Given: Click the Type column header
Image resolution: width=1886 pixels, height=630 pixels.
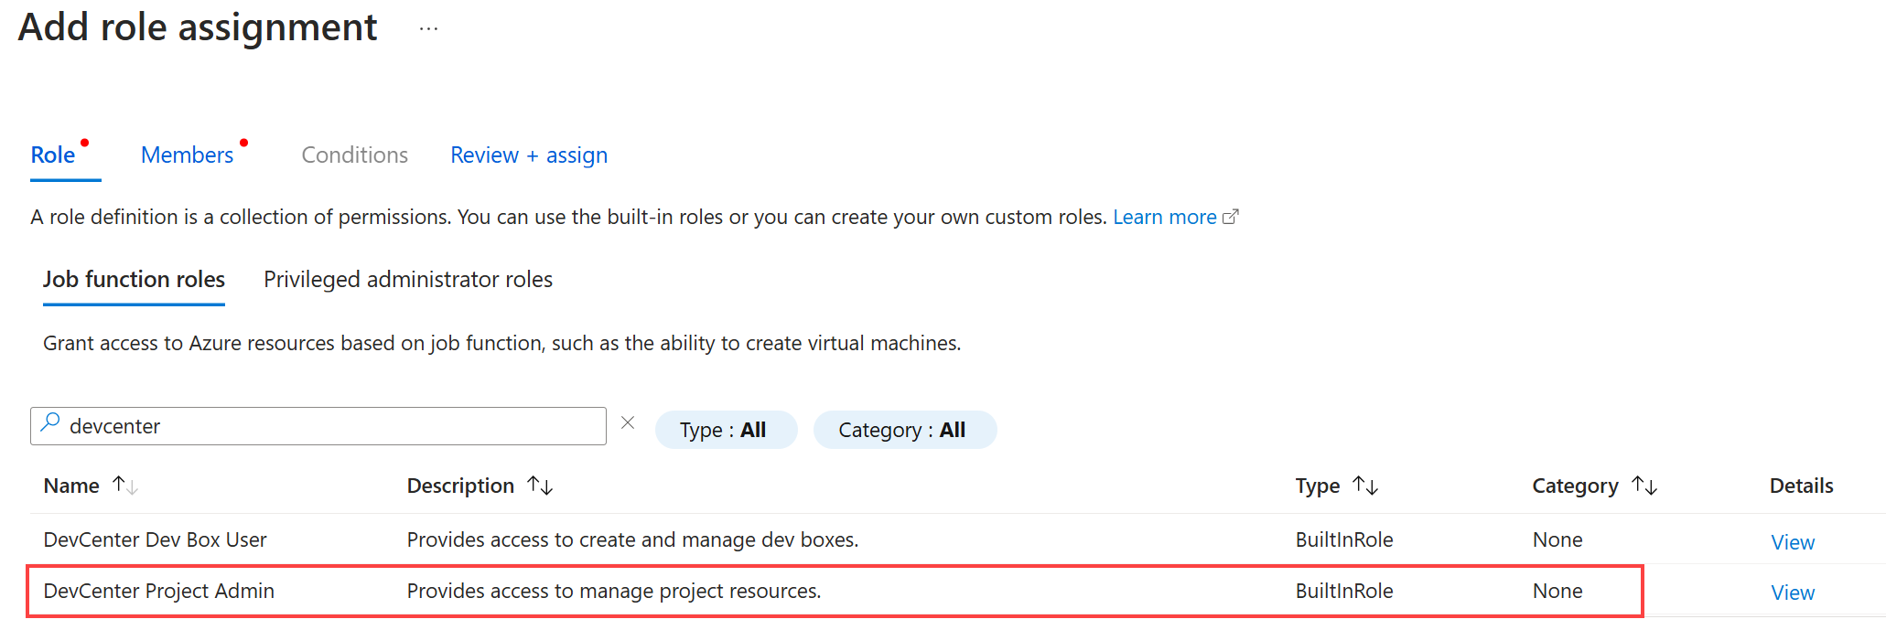Looking at the screenshot, I should pos(1318,486).
